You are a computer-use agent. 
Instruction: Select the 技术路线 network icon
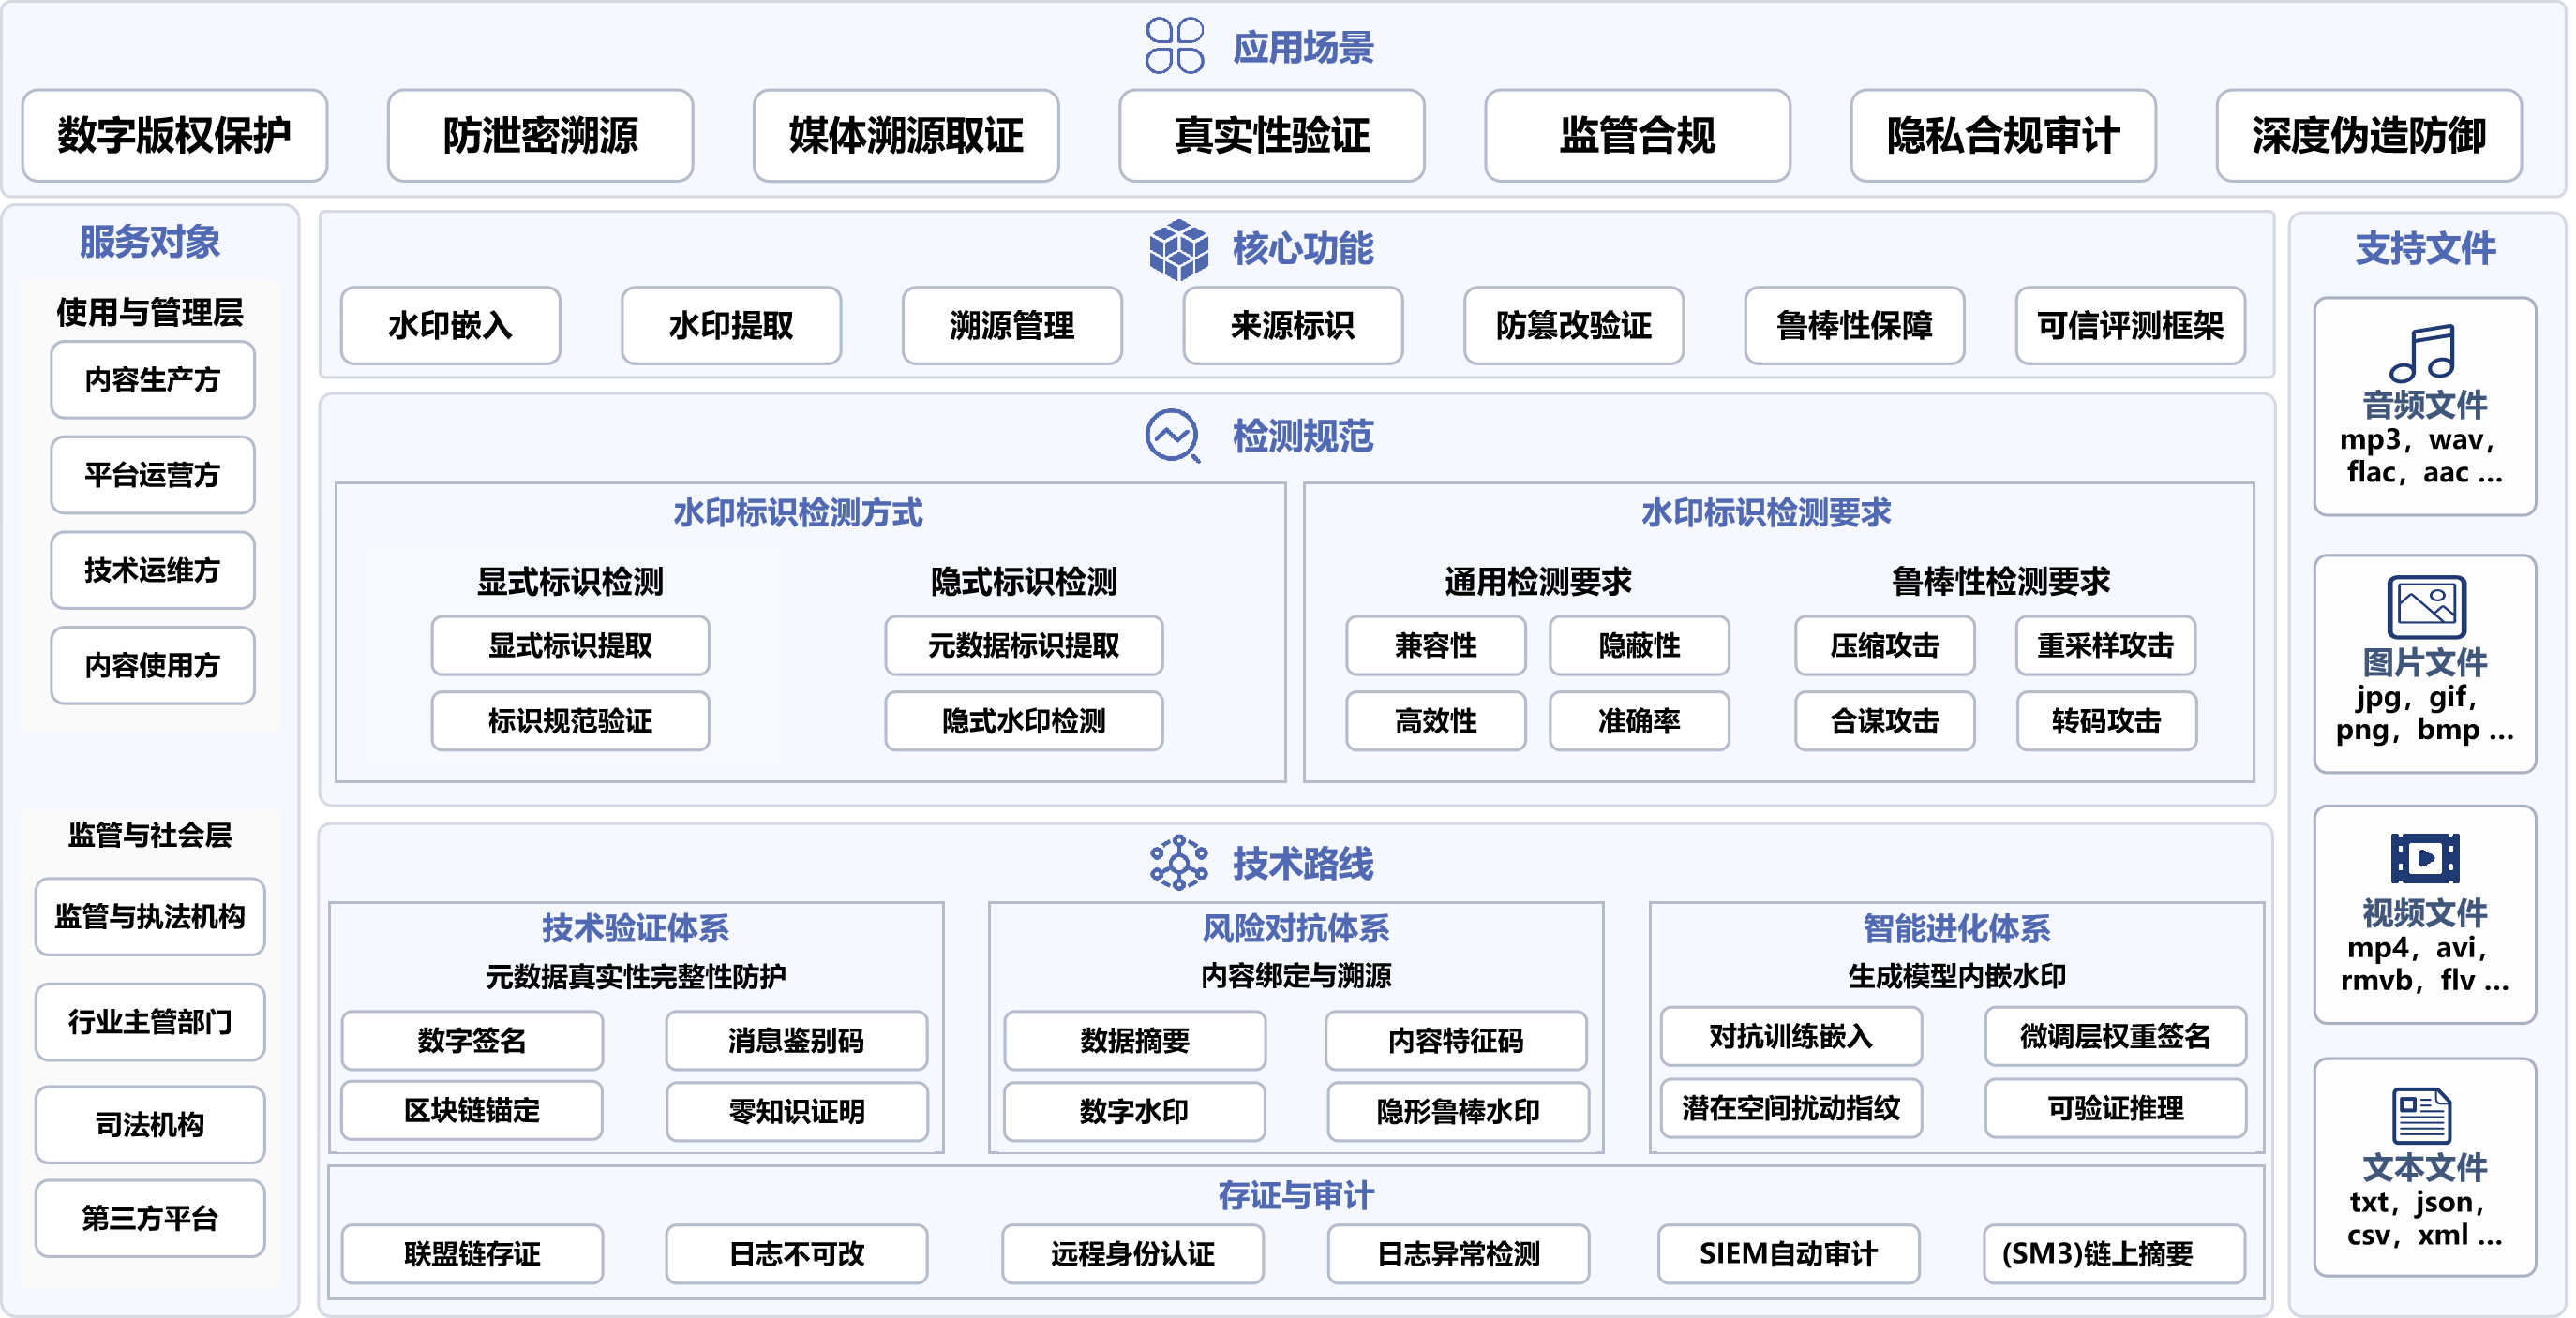point(1178,866)
